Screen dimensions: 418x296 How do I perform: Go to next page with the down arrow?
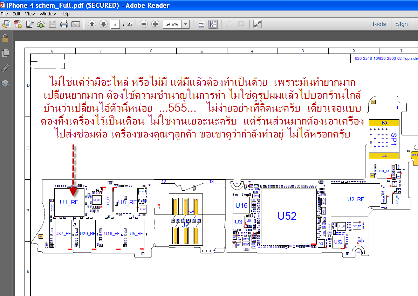(x=103, y=24)
